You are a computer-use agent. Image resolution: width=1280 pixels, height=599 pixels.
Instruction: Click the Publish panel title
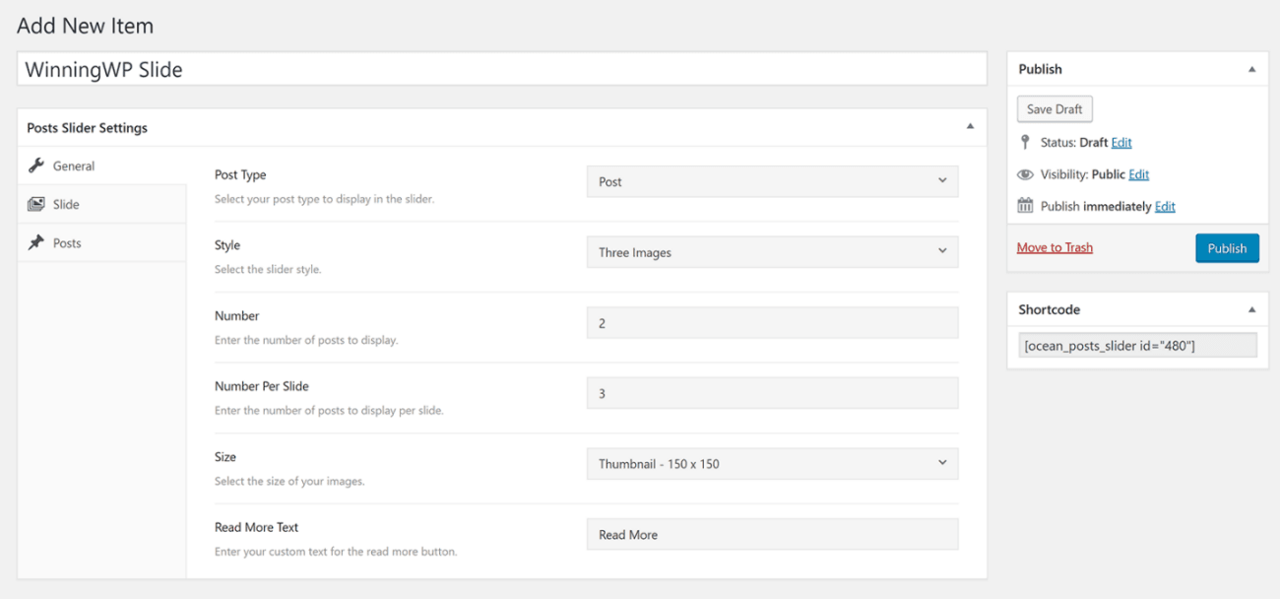pyautogui.click(x=1041, y=69)
